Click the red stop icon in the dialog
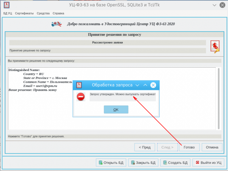 80,97
